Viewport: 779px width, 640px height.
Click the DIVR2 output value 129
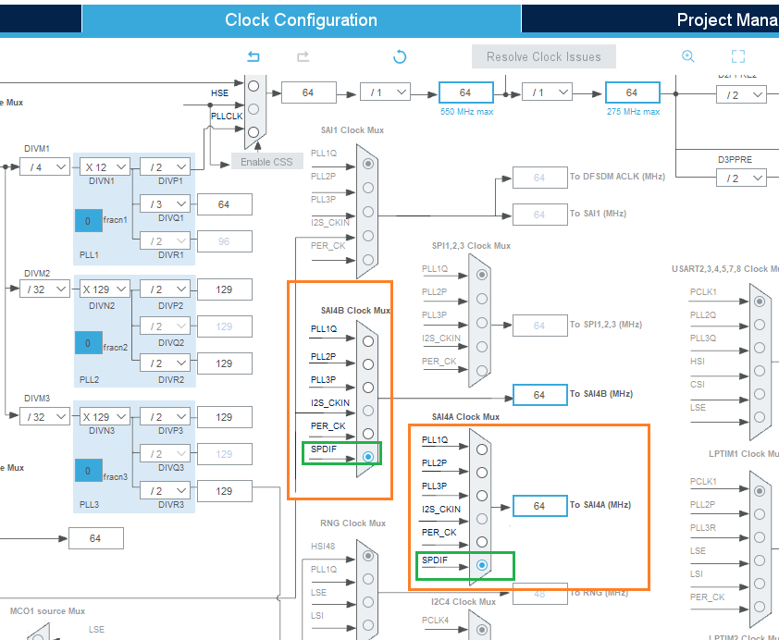225,363
